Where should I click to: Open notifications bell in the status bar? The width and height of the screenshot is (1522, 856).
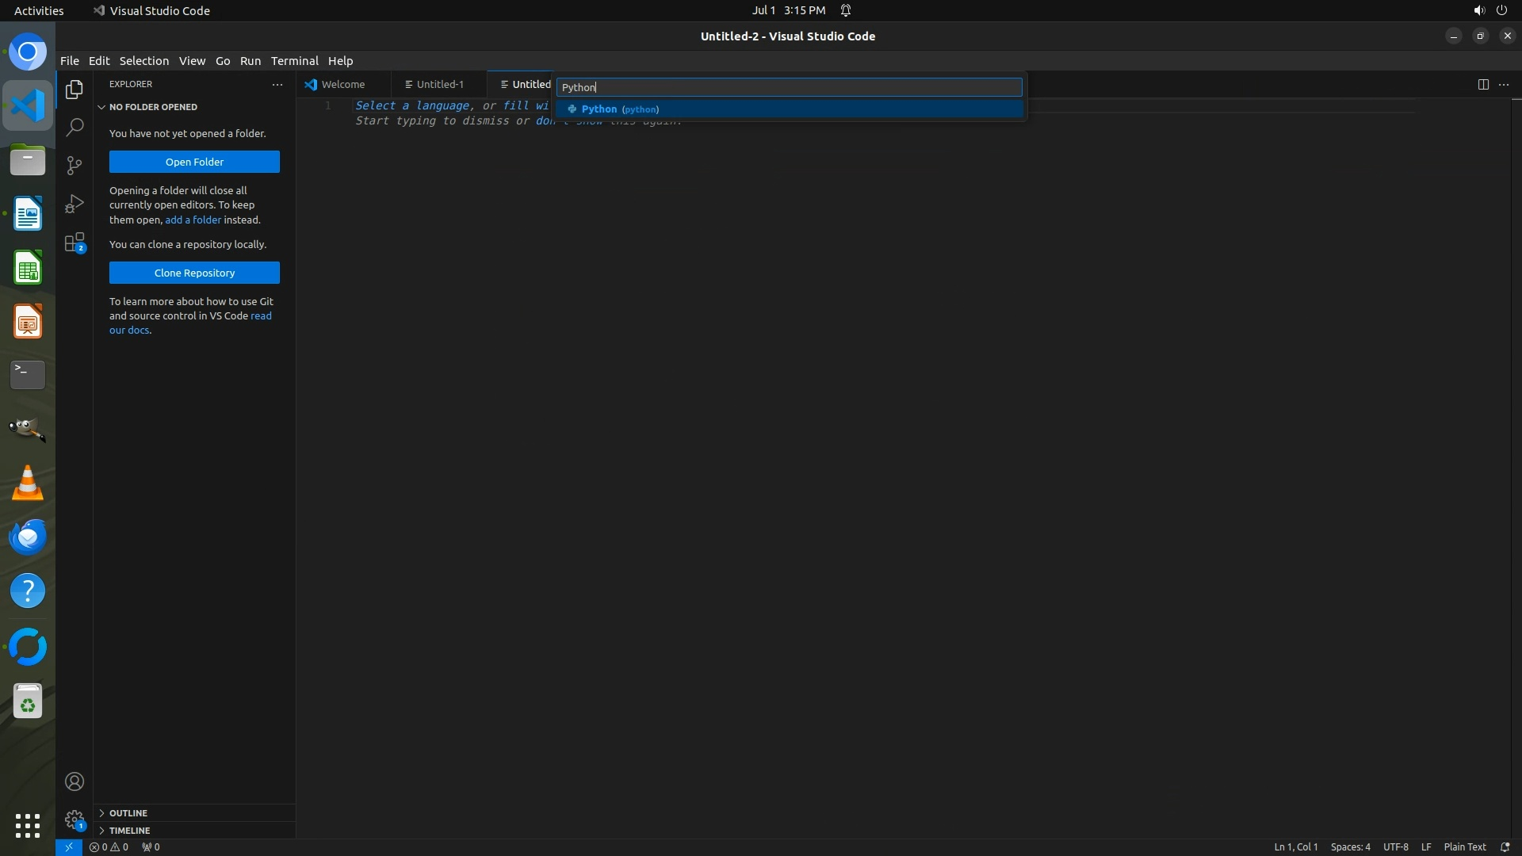1505,846
